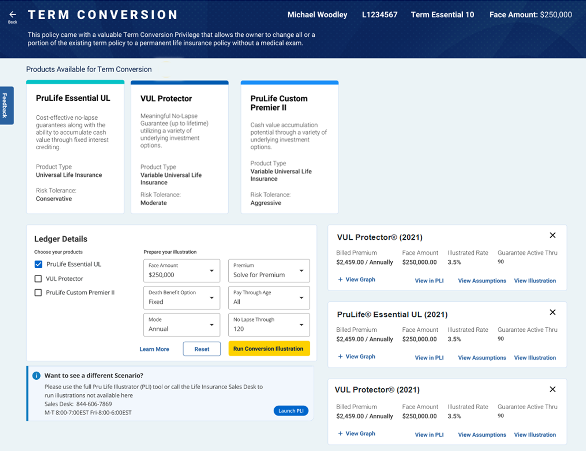Close the top VUL Protector (2021) card

click(552, 235)
